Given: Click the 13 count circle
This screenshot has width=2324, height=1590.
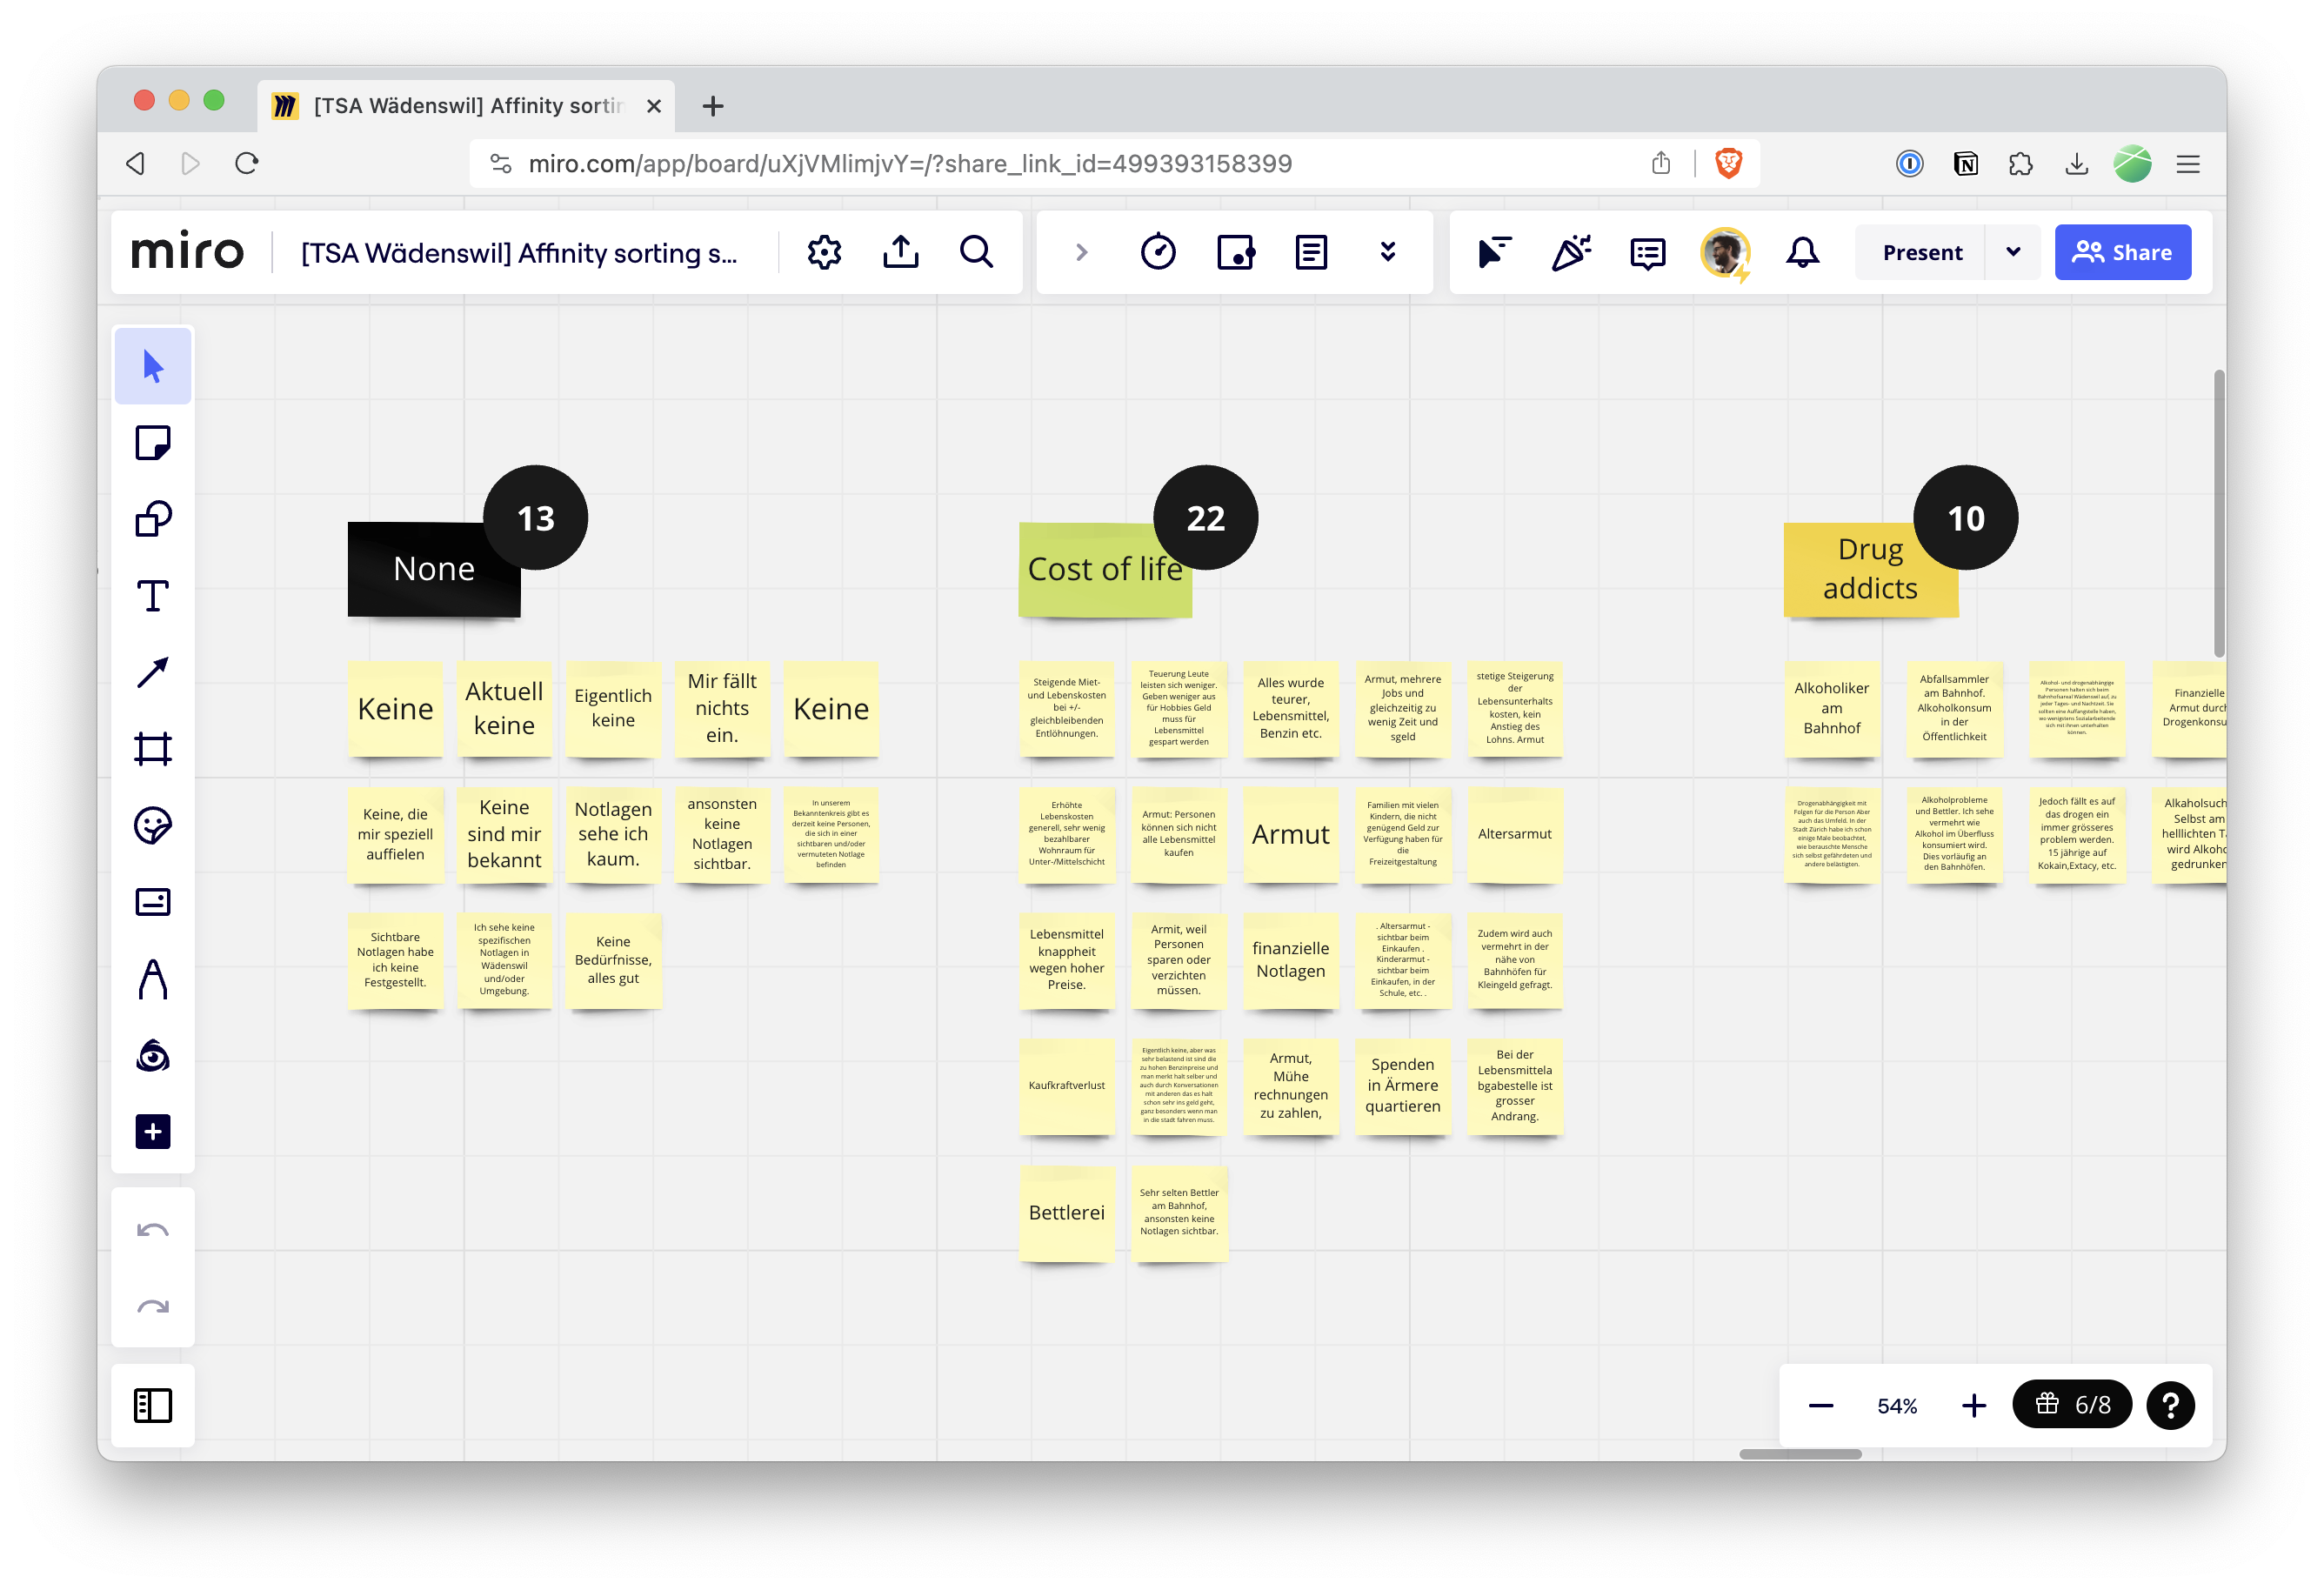Looking at the screenshot, I should 535,518.
